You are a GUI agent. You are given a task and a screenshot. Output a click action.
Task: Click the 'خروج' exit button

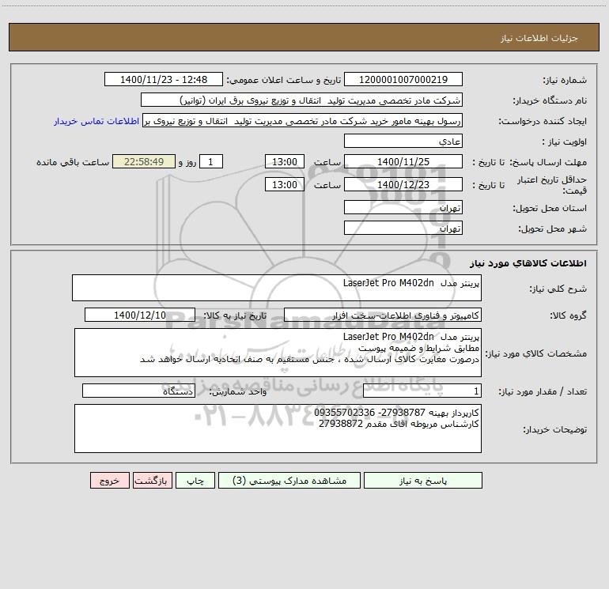point(109,481)
